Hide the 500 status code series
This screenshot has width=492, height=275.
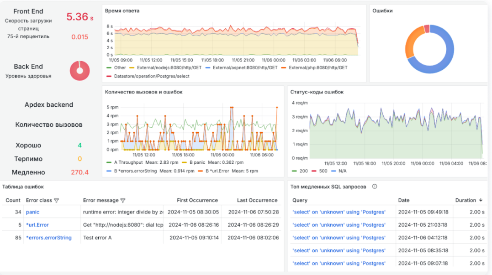(x=323, y=171)
